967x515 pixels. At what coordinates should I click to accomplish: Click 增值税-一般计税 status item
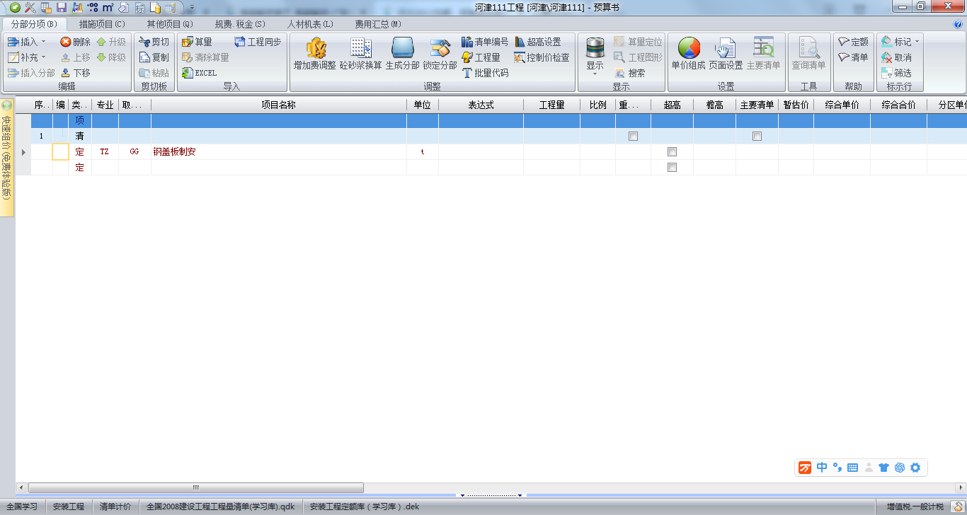[915, 507]
